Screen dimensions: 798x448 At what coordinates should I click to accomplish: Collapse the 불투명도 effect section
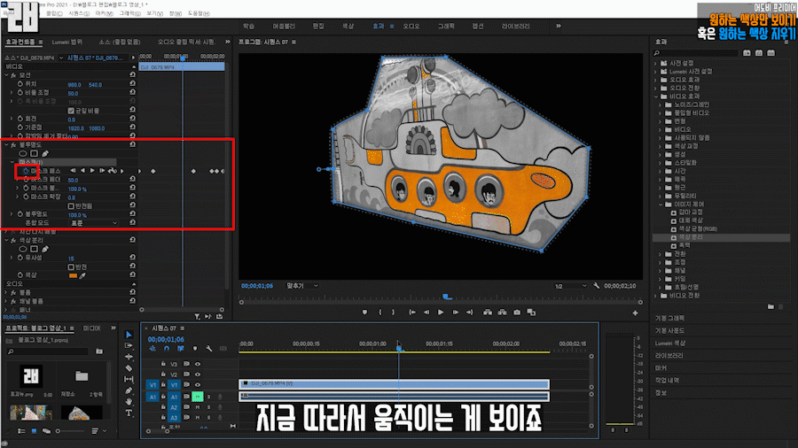[x=6, y=145]
